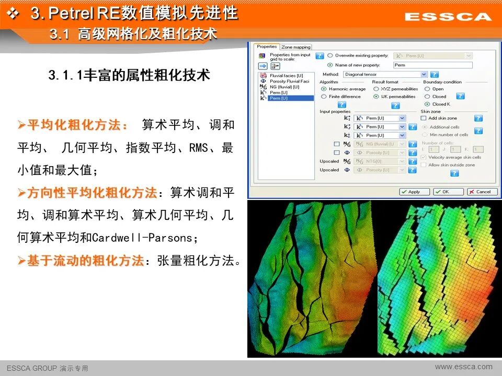Viewport: 502px width, 376px height.
Task: Open help beside Add skin zone
Action: (x=478, y=119)
